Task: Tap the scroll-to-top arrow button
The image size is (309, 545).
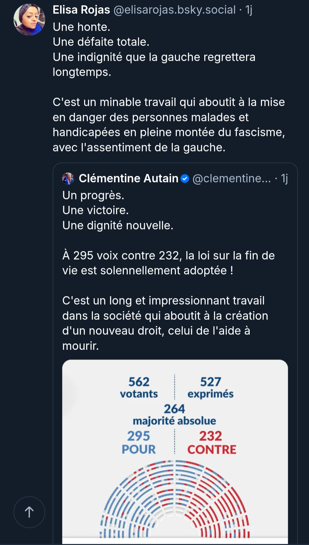Action: [29, 512]
